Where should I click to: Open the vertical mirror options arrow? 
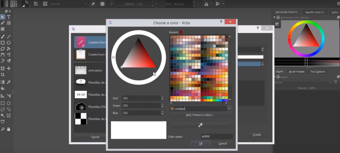[223, 4]
